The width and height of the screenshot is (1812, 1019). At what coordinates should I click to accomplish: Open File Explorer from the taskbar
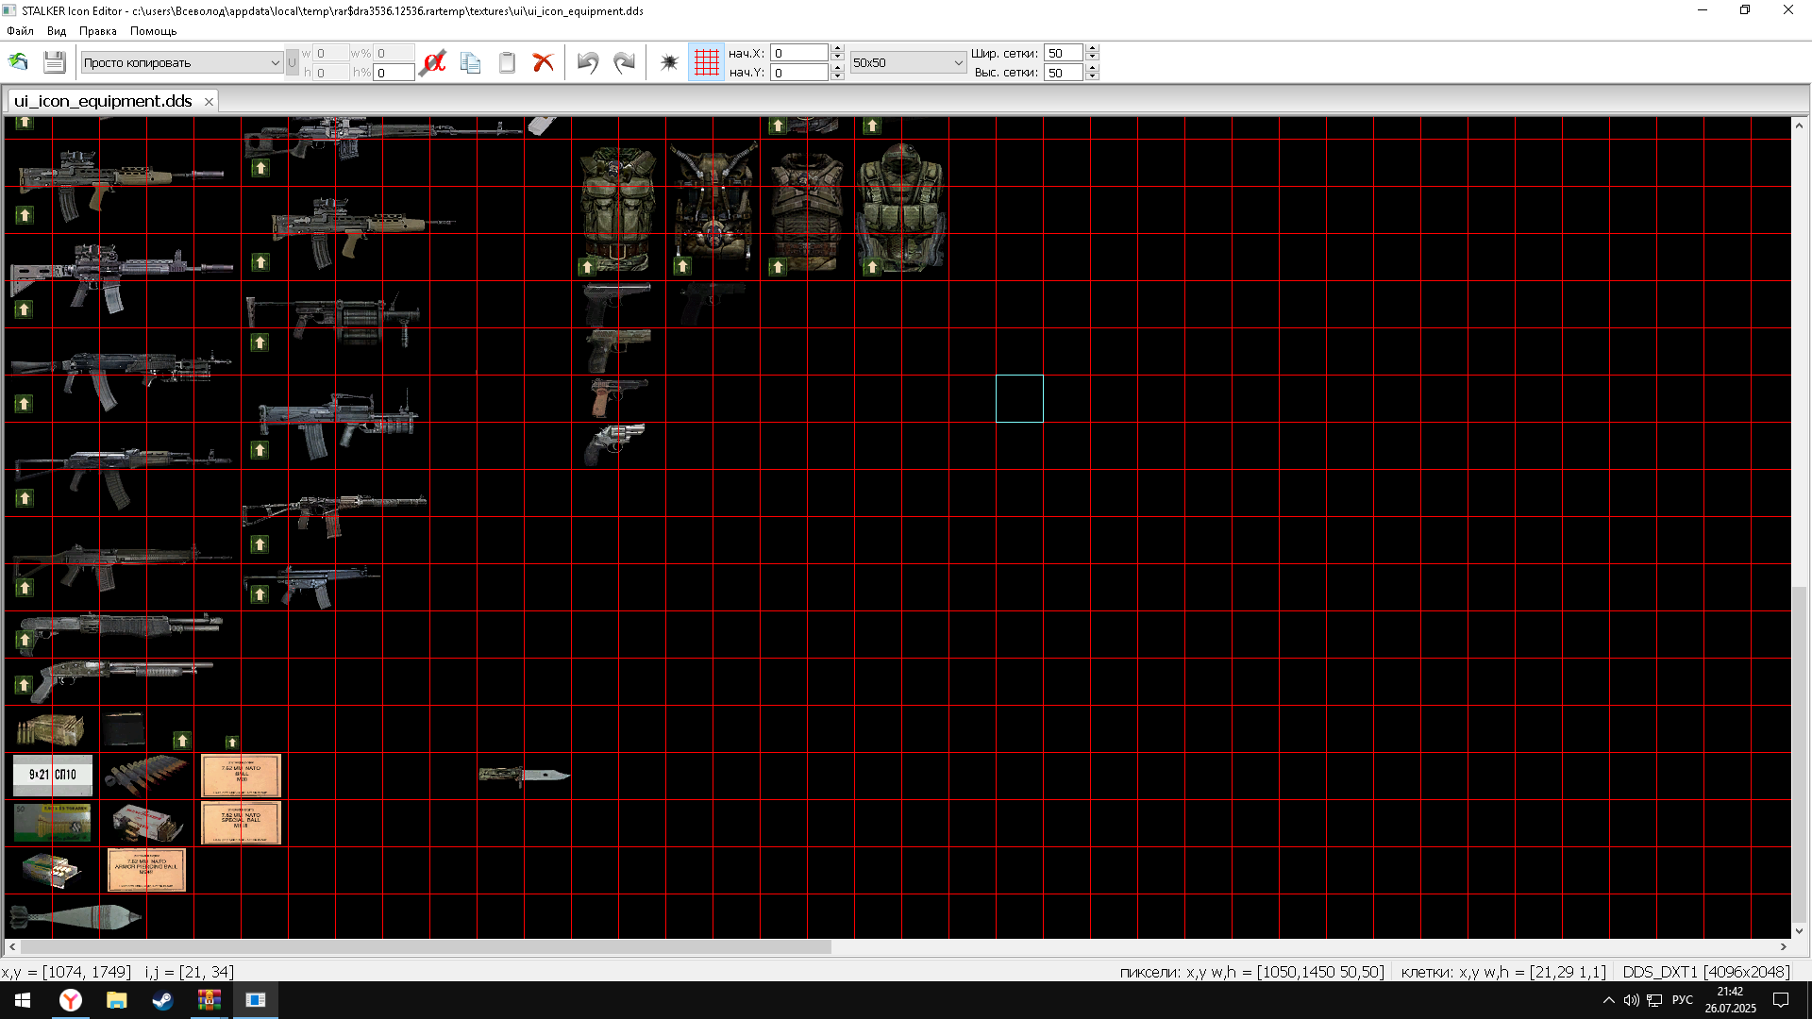(116, 1000)
